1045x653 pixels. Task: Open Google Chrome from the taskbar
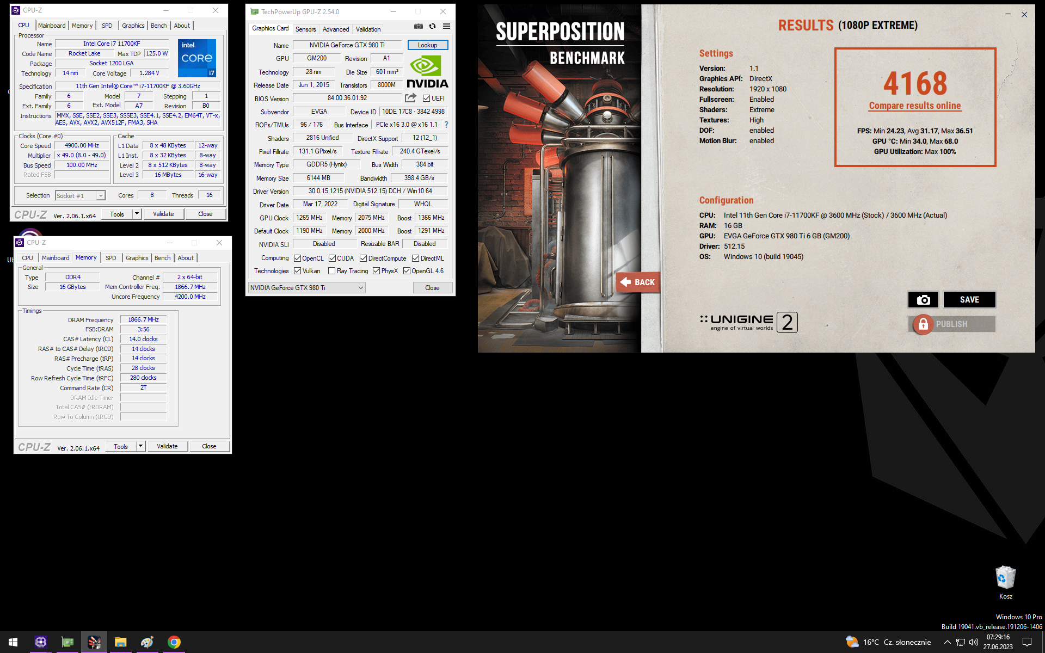174,642
